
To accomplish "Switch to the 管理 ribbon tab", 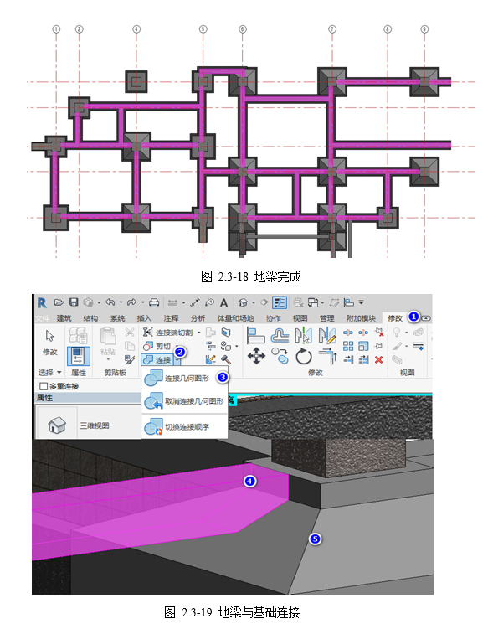I will point(326,318).
